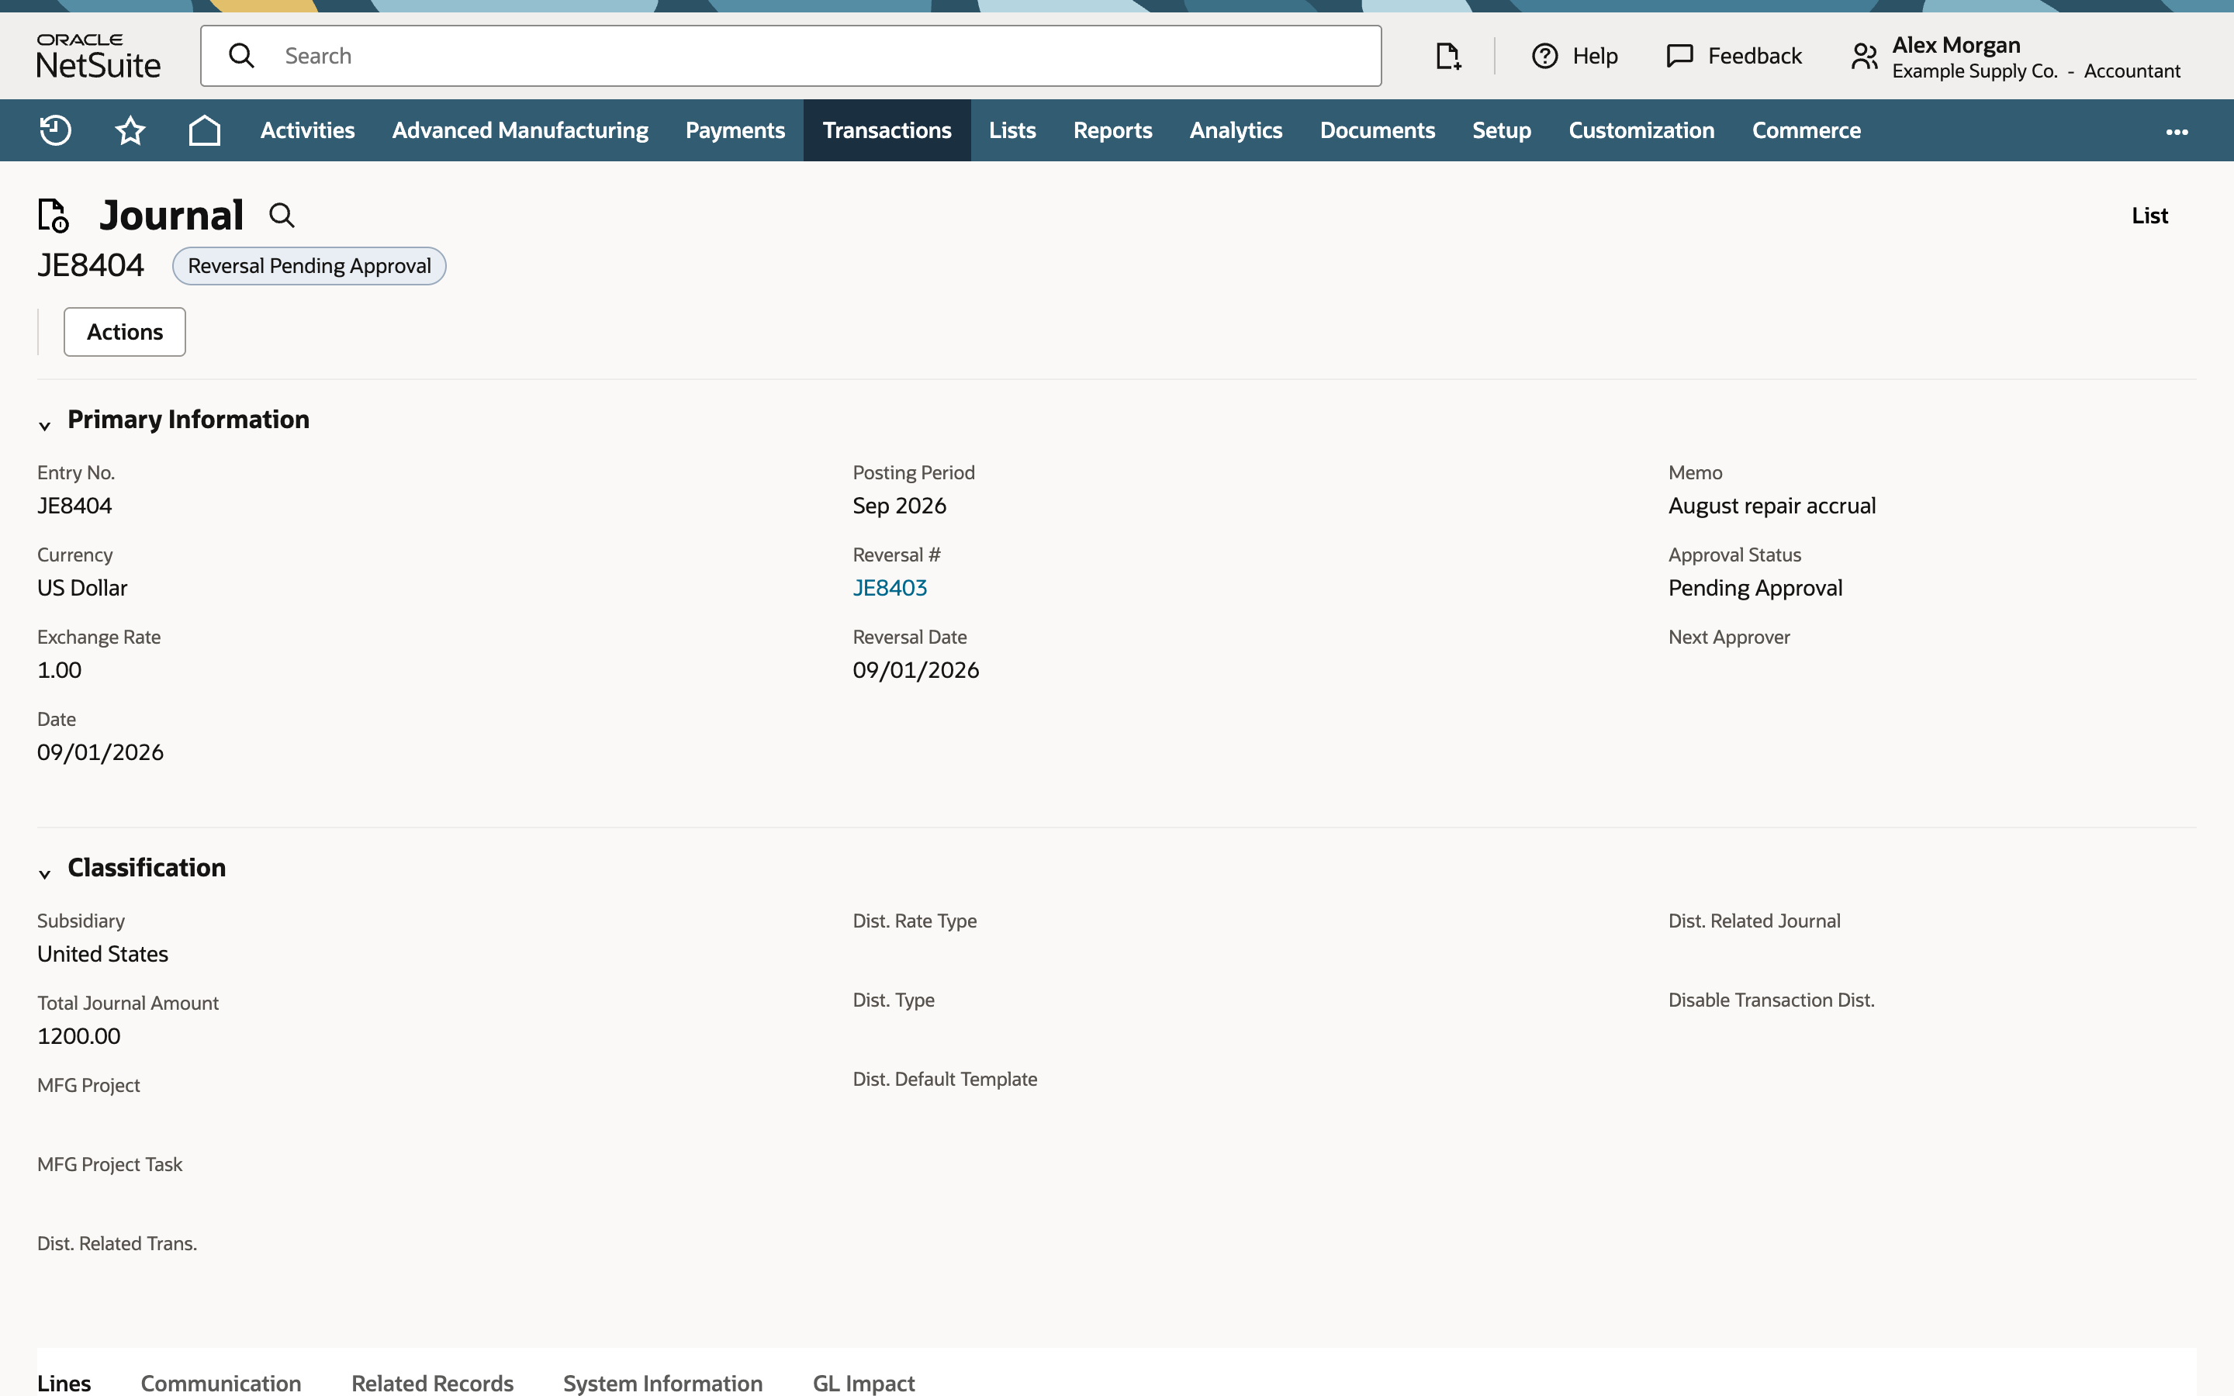Click into the global Search field
This screenshot has height=1396, width=2234.
[790, 57]
